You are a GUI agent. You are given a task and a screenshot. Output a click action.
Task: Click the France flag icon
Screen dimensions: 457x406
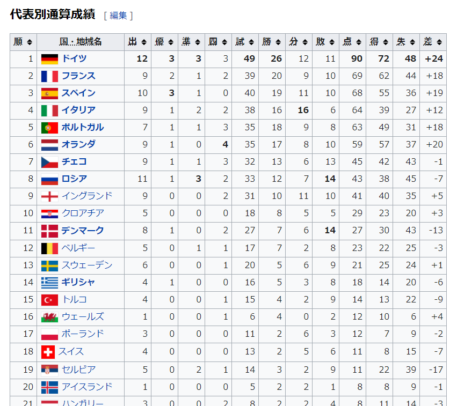49,76
